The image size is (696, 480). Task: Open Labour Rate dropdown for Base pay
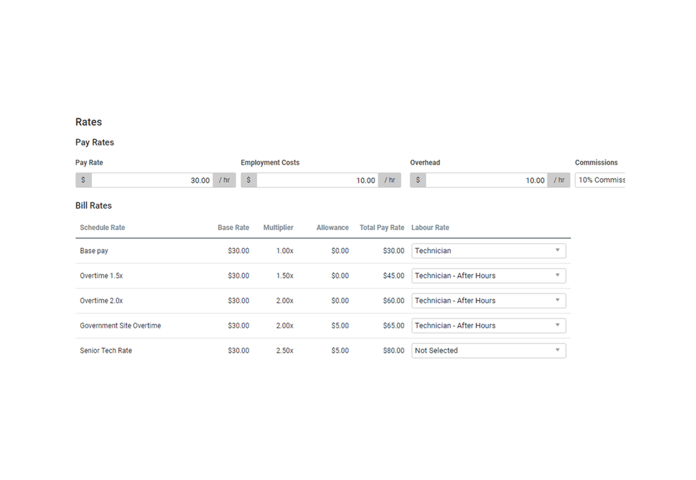tap(488, 251)
